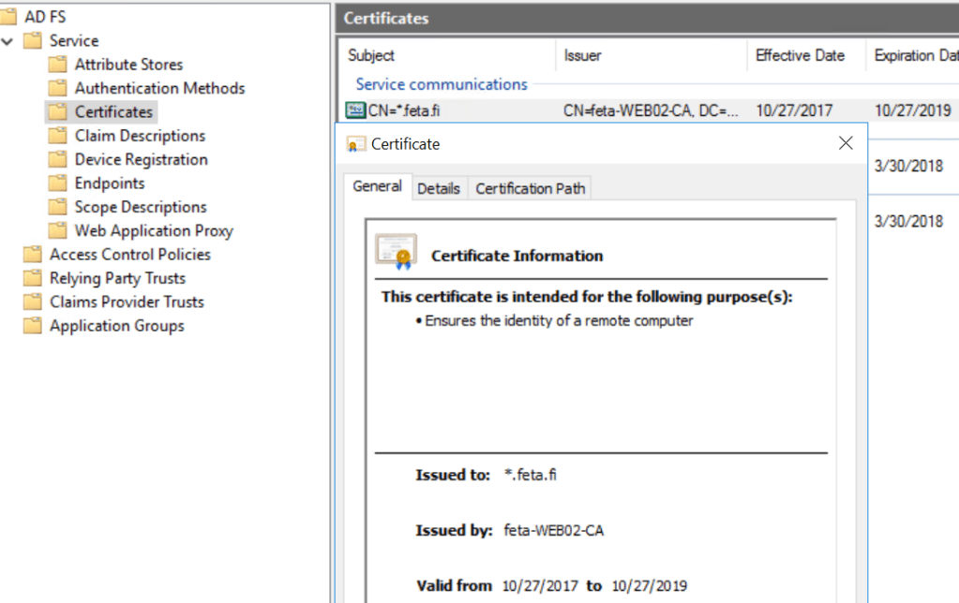Select the General tab
This screenshot has height=603, width=959.
(x=376, y=186)
